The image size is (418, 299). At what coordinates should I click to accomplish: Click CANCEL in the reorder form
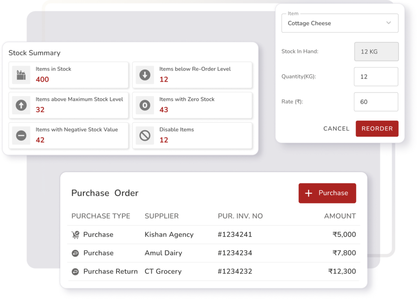336,128
